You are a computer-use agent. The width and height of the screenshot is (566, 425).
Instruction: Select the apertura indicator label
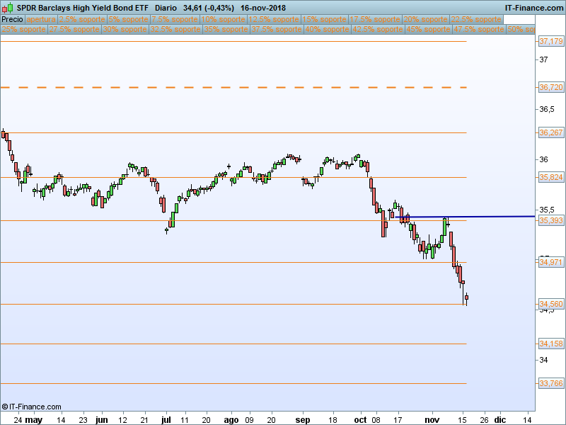[x=41, y=20]
